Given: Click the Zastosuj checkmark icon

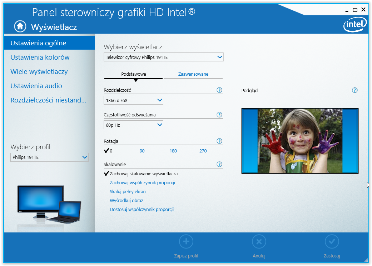Looking at the screenshot, I should click(332, 242).
